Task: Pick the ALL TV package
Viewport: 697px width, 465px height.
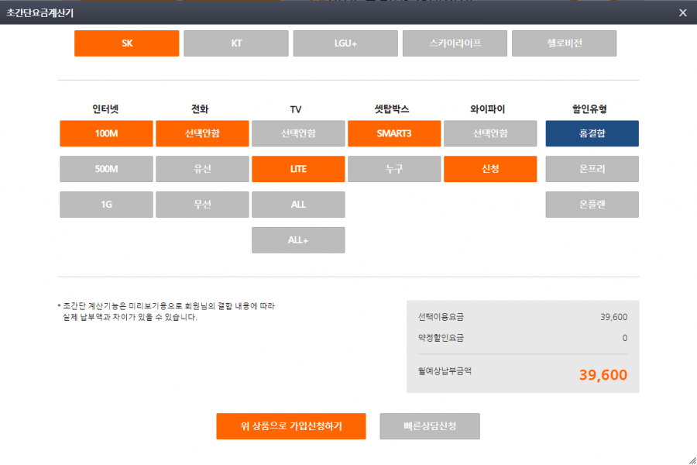Action: coord(298,205)
